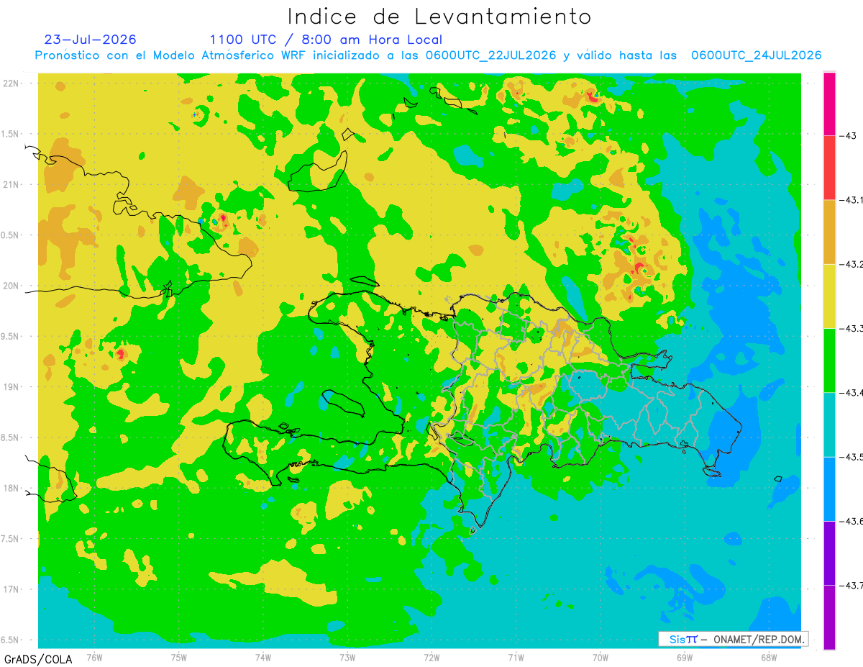The image size is (863, 667).
Task: Click the "68W" longitude label
Action: (x=768, y=656)
